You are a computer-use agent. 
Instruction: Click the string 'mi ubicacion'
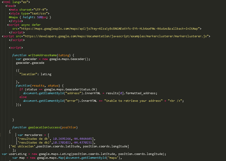click(x=23, y=146)
